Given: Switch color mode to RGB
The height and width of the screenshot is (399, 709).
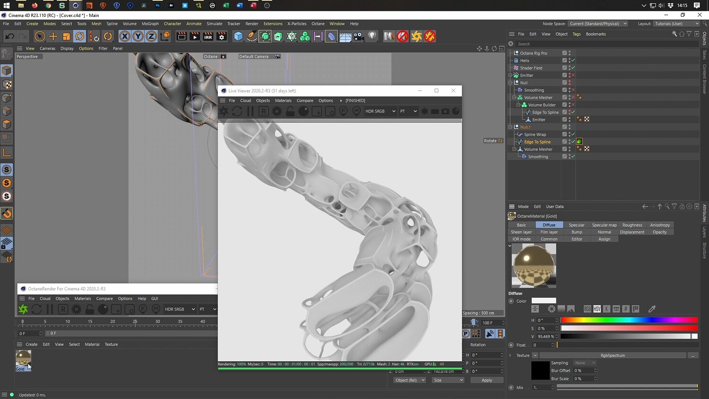Looking at the screenshot, I should [x=587, y=309].
